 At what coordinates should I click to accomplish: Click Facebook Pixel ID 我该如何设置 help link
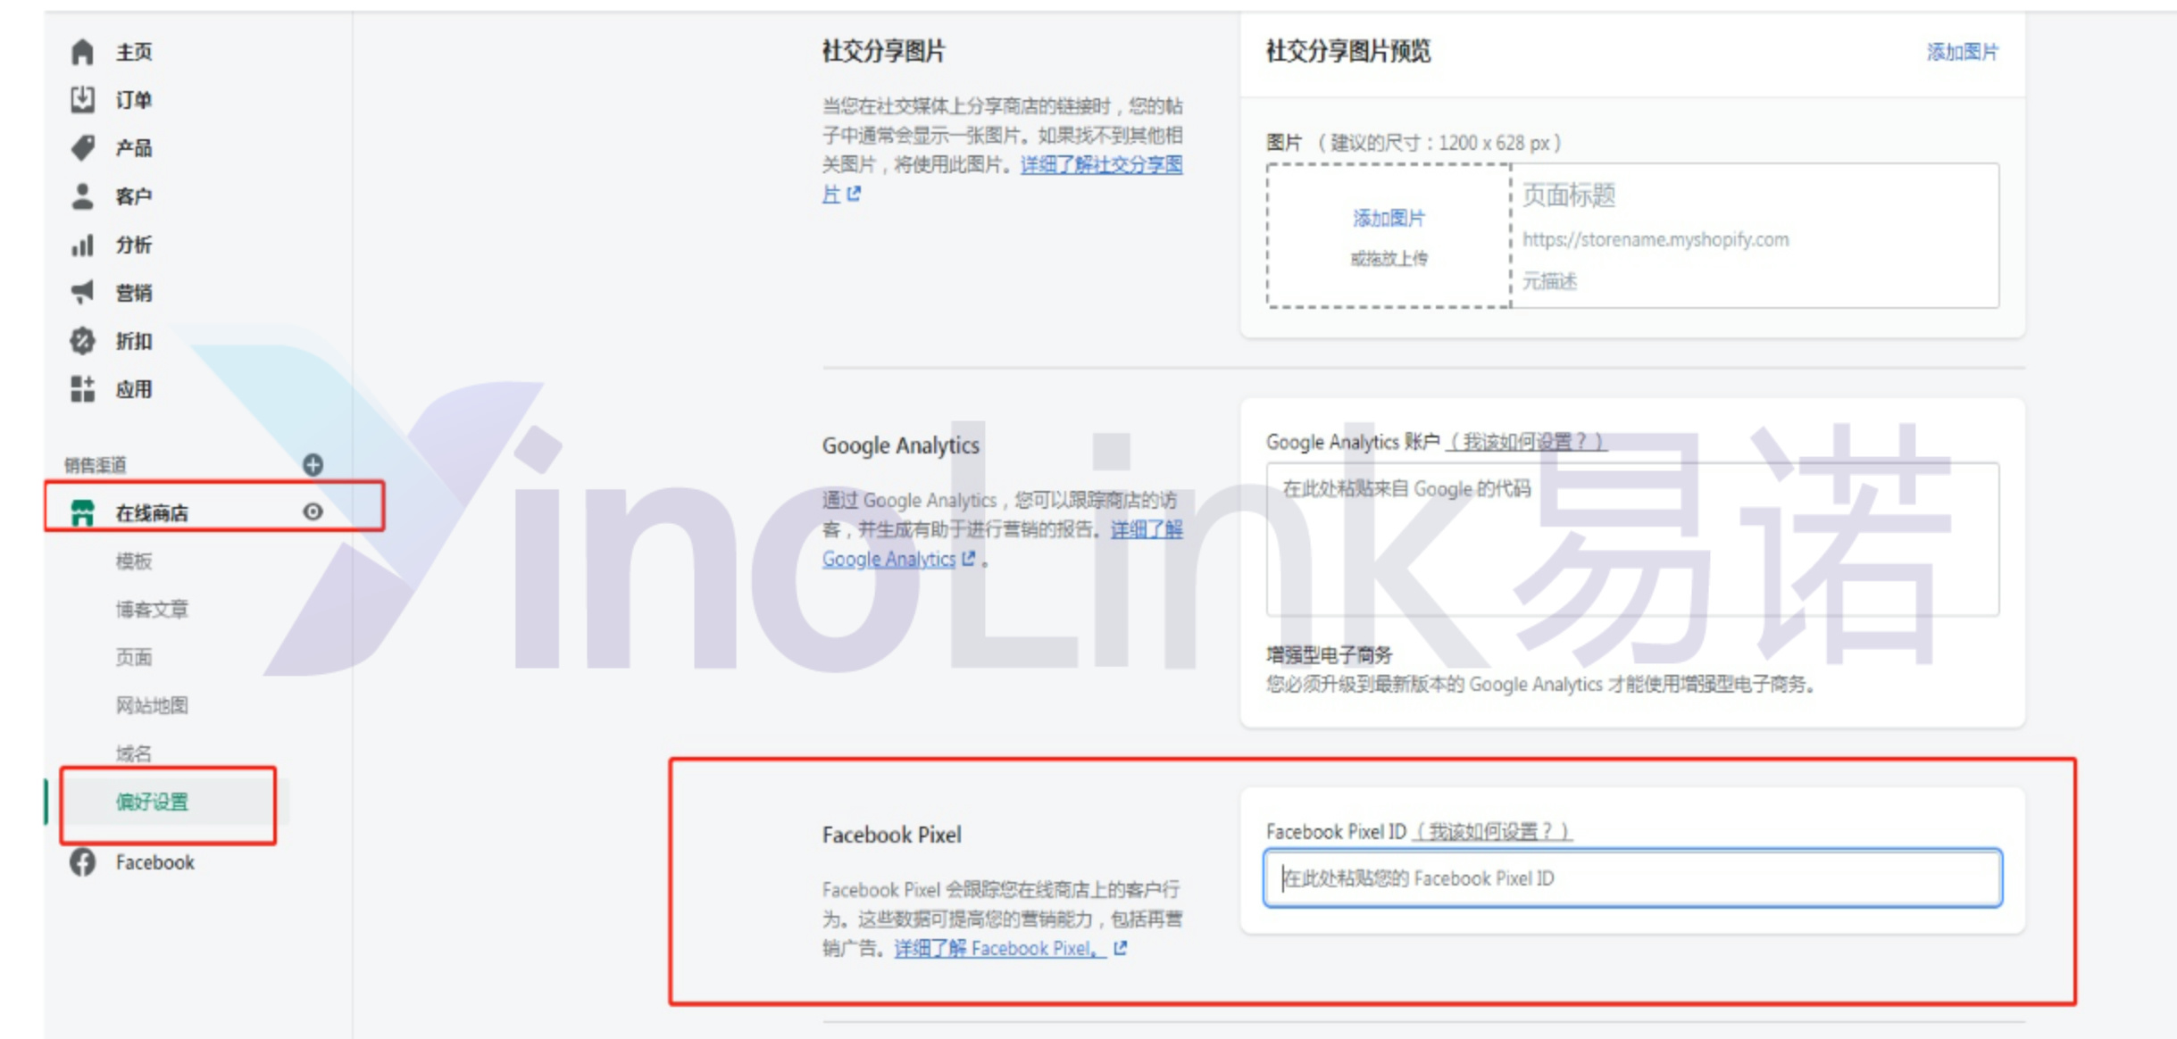coord(1491,831)
